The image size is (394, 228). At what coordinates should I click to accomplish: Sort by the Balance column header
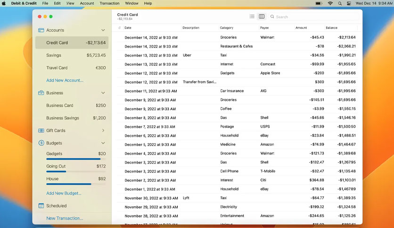click(x=331, y=28)
